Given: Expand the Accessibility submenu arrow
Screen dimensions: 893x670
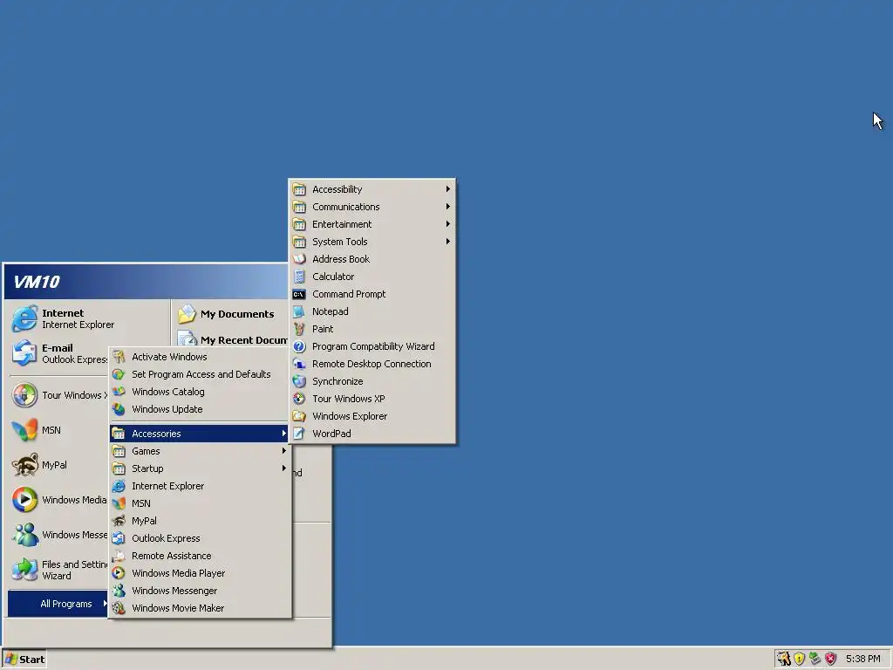Looking at the screenshot, I should [448, 189].
